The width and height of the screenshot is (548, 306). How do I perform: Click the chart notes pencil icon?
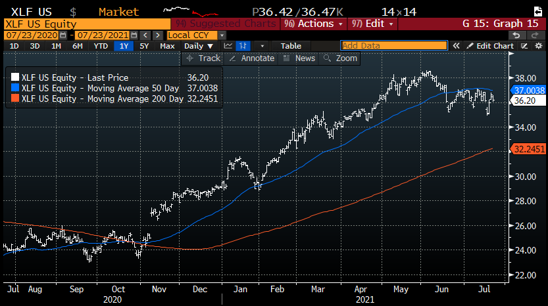click(524, 46)
